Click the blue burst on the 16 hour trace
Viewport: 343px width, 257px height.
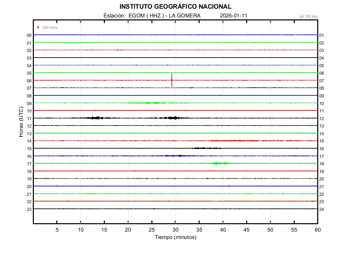175,156
